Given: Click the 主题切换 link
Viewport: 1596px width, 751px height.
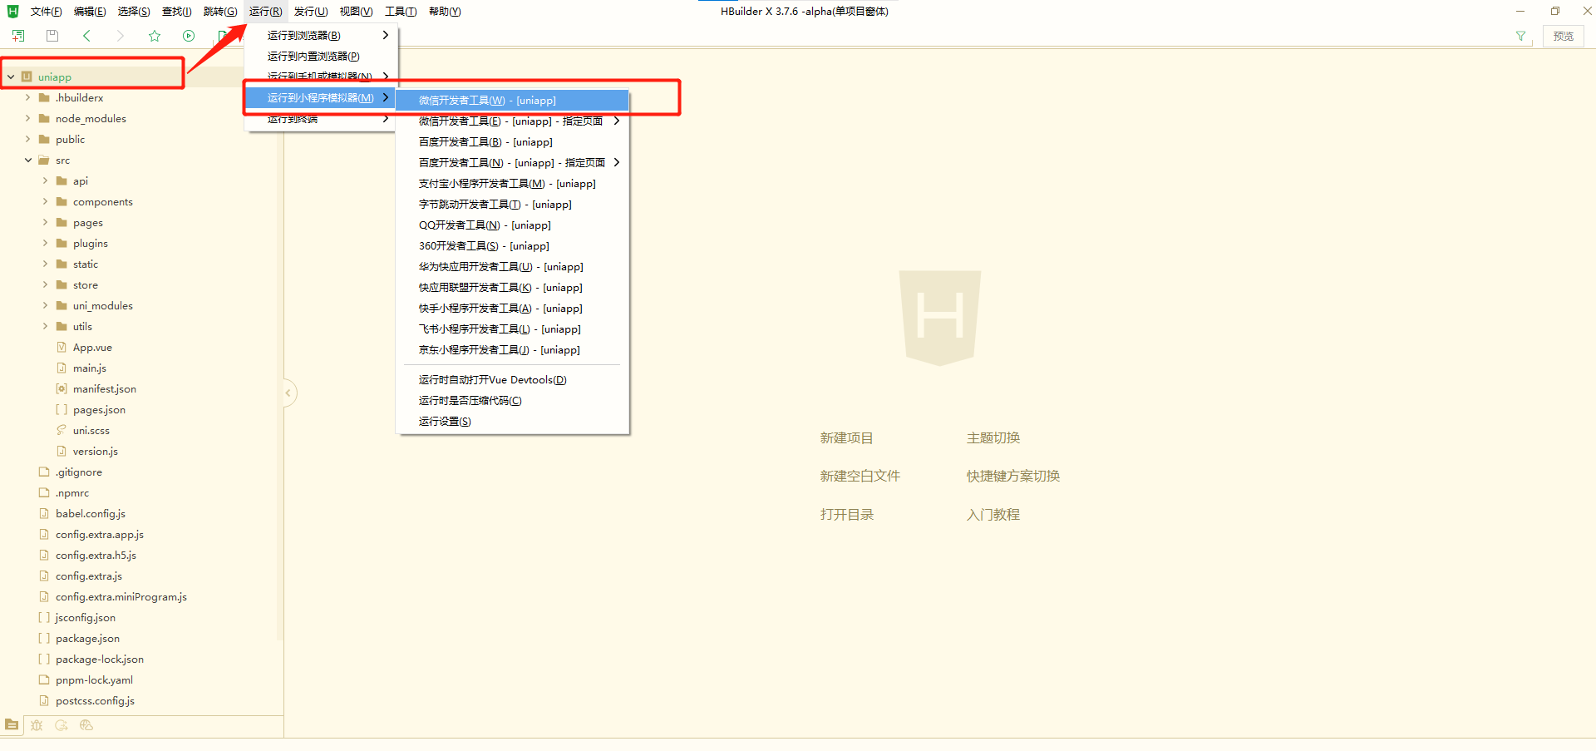Looking at the screenshot, I should 993,438.
